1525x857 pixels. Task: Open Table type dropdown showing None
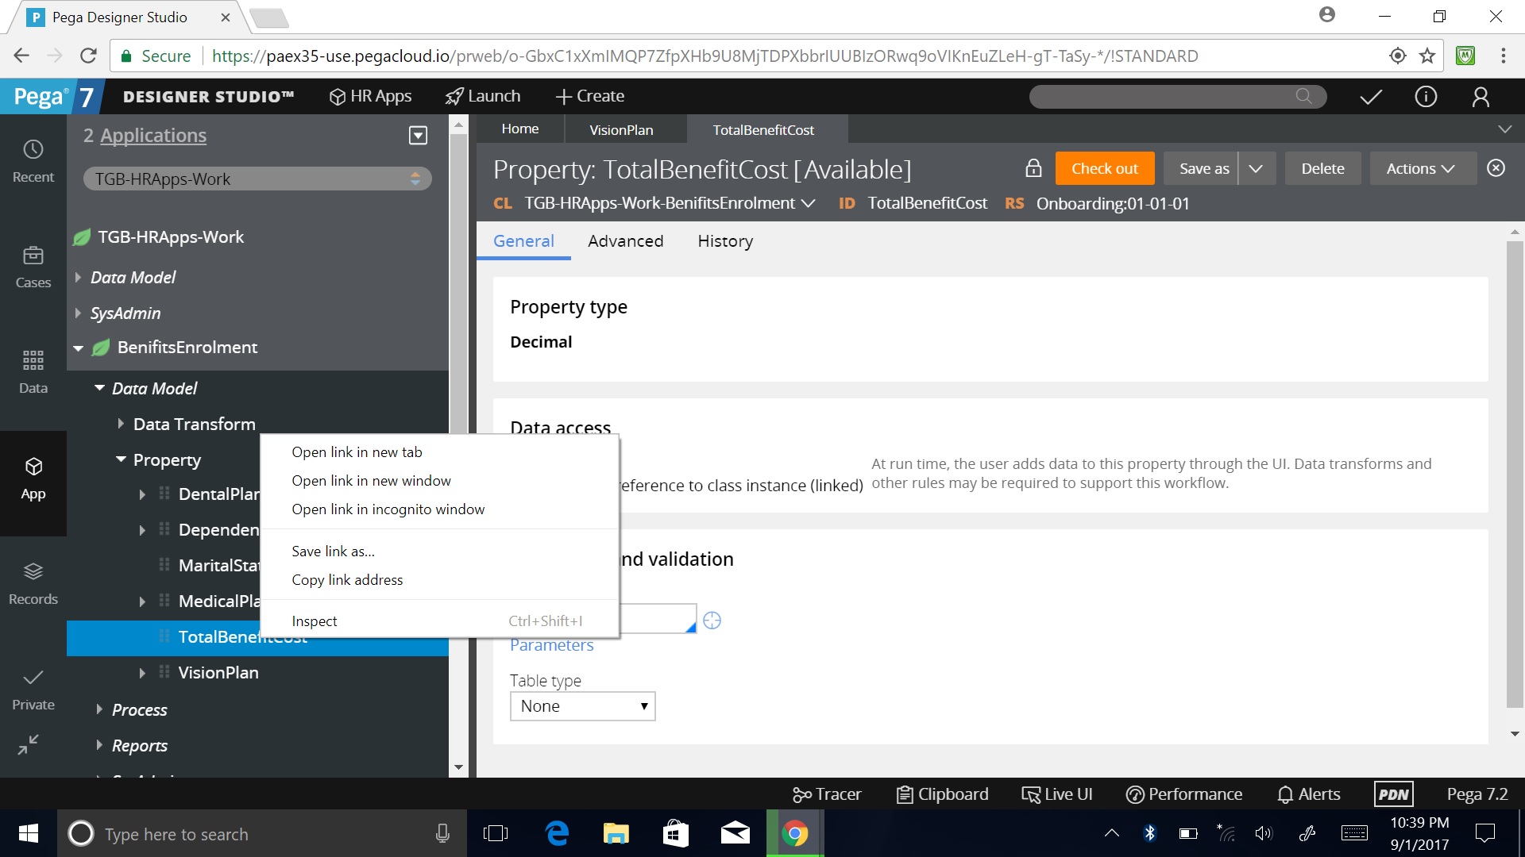coord(582,706)
